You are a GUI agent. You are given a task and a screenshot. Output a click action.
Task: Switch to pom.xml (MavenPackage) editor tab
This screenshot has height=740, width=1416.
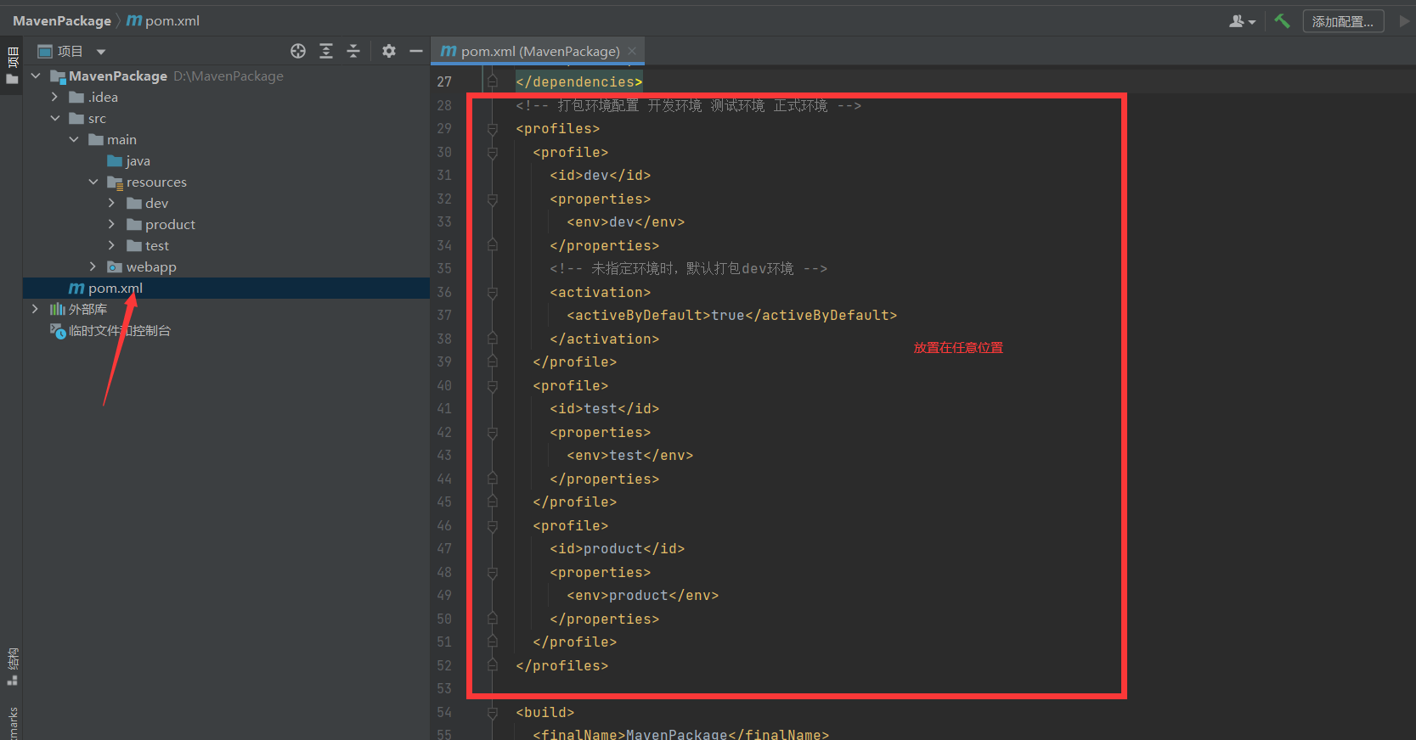(x=538, y=51)
